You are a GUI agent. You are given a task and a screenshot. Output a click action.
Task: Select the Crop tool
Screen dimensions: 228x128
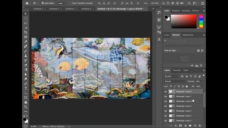coord(26,32)
